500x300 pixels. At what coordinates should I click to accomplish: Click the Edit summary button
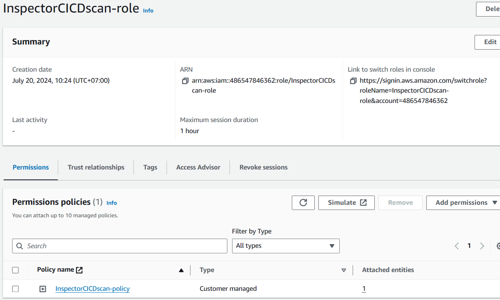[x=487, y=42]
